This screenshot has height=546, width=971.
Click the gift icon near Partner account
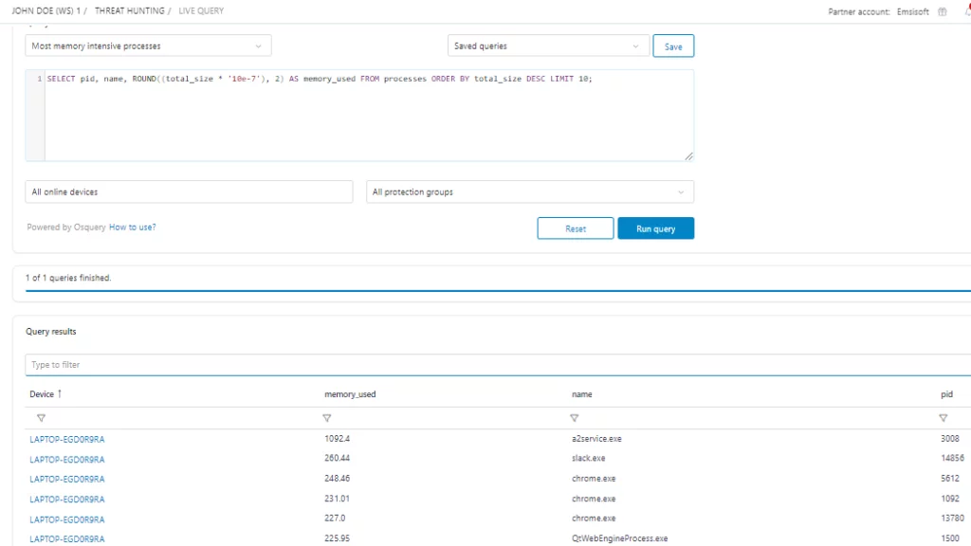pyautogui.click(x=942, y=12)
